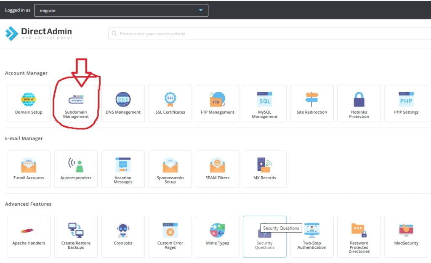
Task: Click the DirectAdmin logo
Action: 39,34
